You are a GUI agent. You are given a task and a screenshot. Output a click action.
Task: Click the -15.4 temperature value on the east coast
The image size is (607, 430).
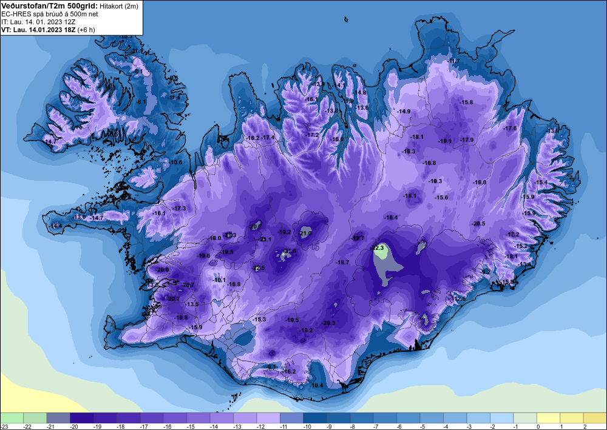click(541, 182)
